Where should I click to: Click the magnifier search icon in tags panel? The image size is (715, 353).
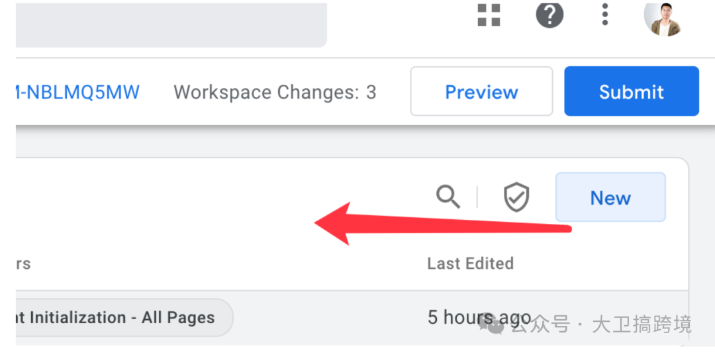(x=448, y=197)
